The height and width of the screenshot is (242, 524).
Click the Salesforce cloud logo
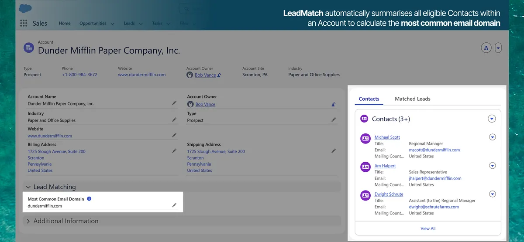(25, 8)
